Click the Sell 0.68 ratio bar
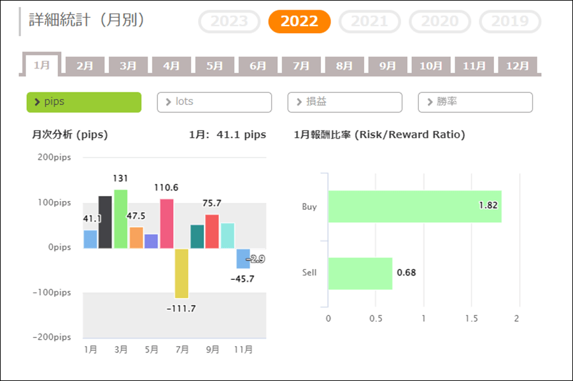The height and width of the screenshot is (381, 573). pos(360,273)
